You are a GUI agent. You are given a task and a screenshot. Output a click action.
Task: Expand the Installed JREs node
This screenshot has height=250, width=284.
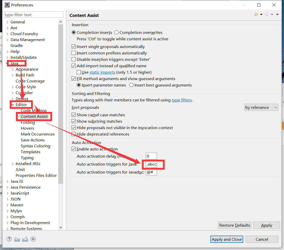click(x=13, y=164)
